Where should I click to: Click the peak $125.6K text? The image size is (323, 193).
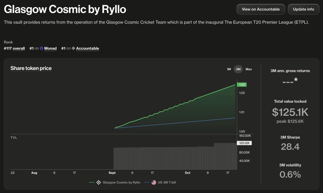tap(290, 121)
